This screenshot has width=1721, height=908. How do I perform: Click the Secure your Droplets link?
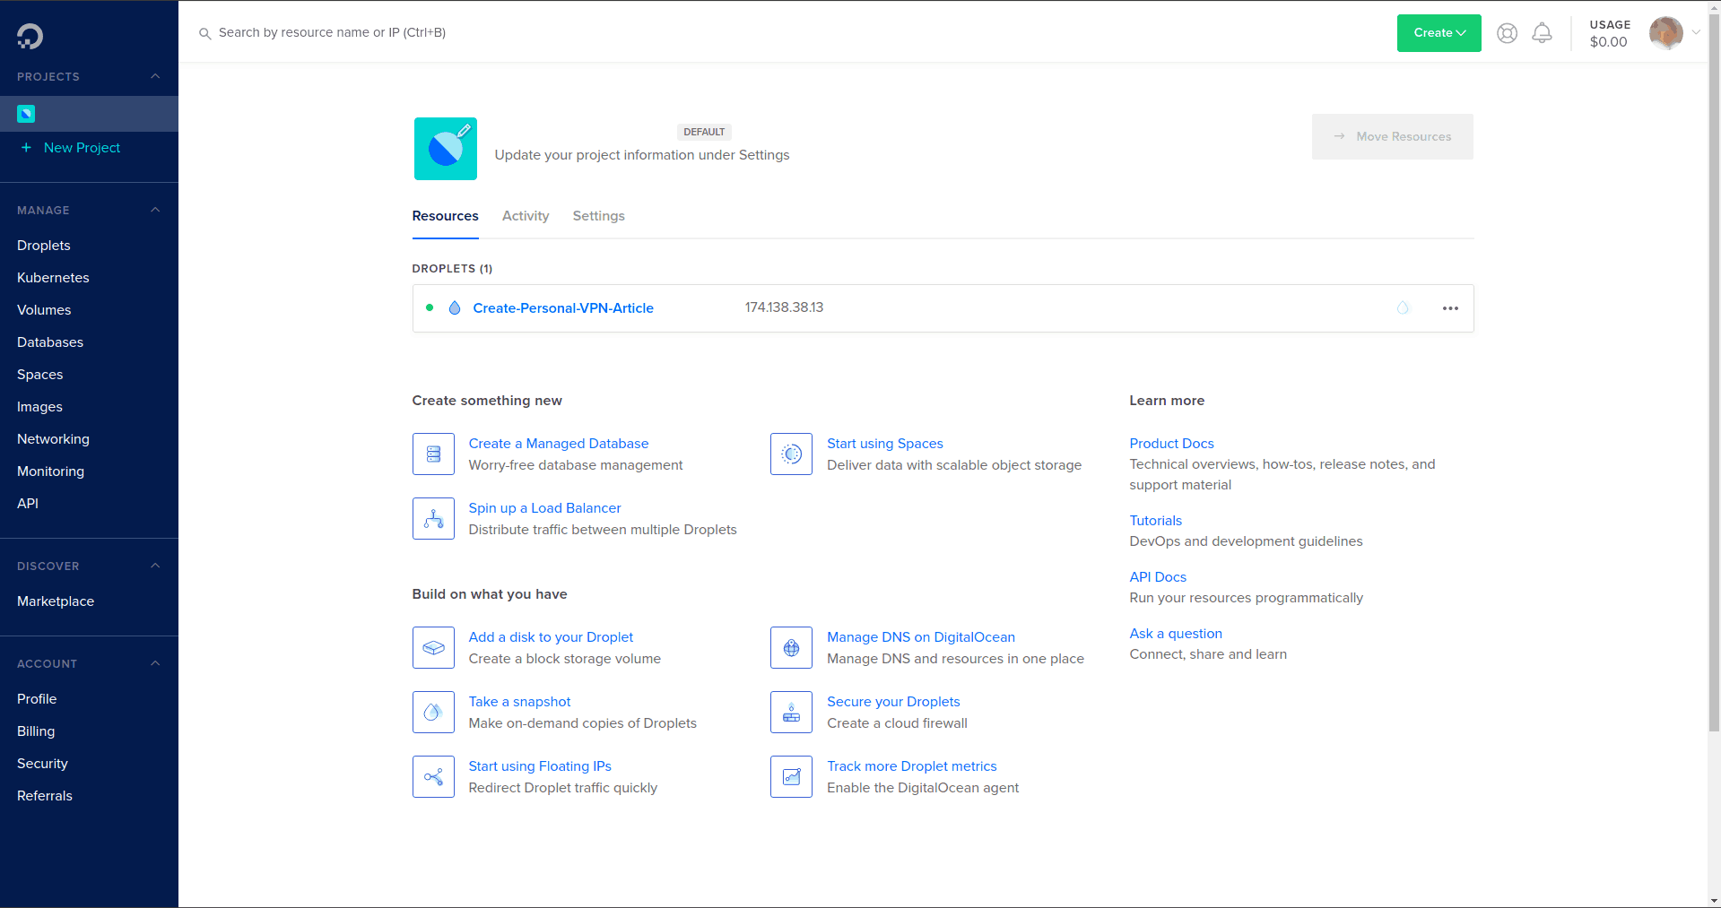893,702
